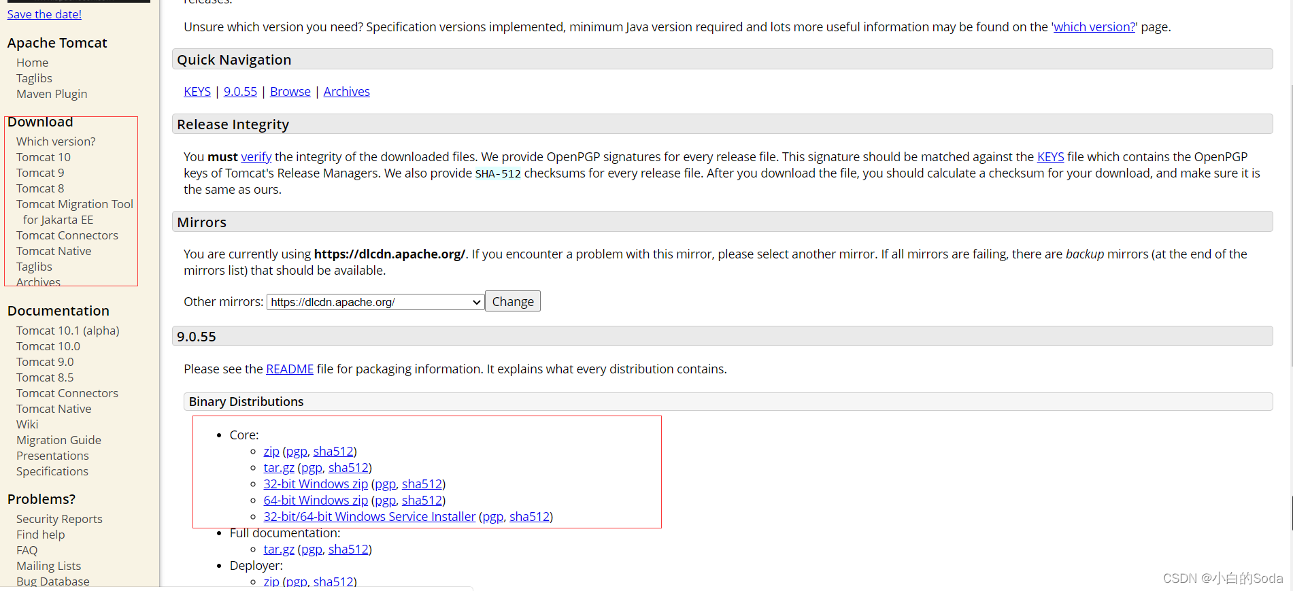Open Tomcat Native in Download section
Viewport: 1293px width, 591px height.
[54, 251]
